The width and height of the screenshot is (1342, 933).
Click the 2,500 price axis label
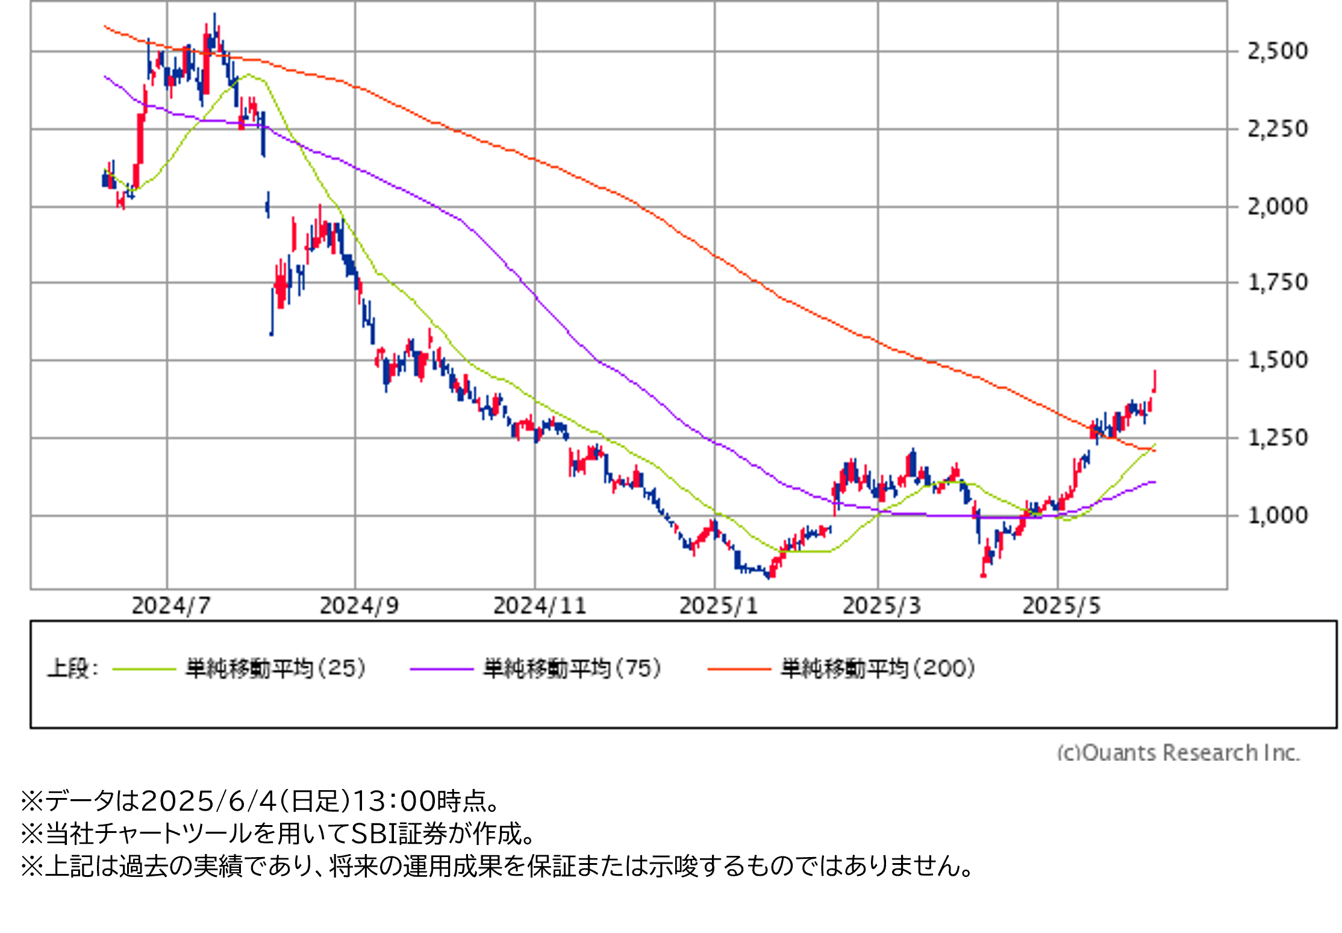(1278, 51)
